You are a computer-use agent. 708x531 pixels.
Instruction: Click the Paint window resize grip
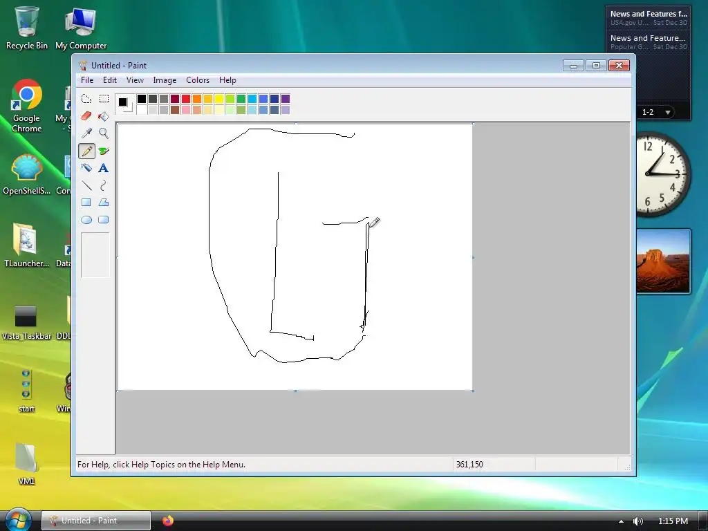[626, 467]
